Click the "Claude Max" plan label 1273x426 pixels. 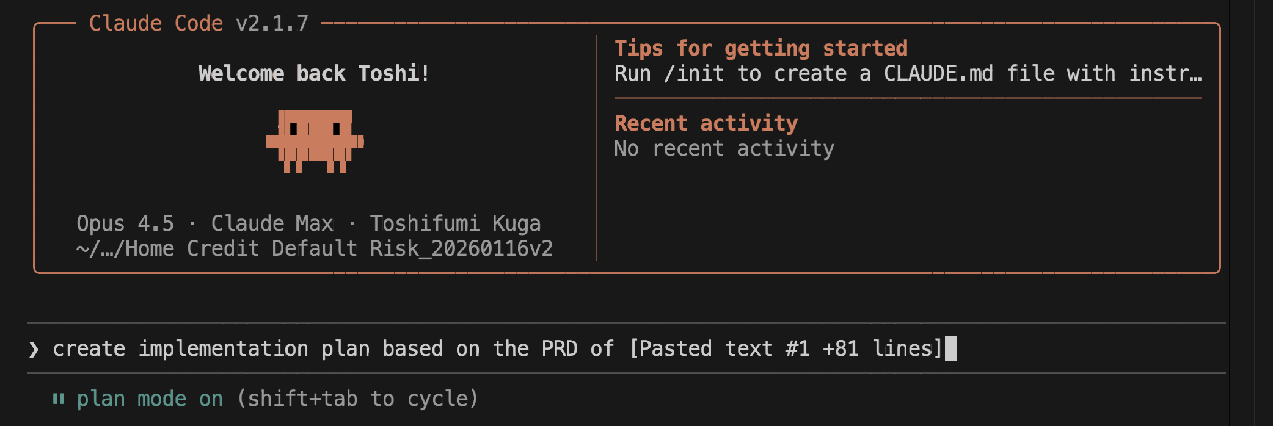coord(272,223)
